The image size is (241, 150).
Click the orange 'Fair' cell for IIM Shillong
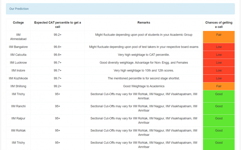[219, 86]
